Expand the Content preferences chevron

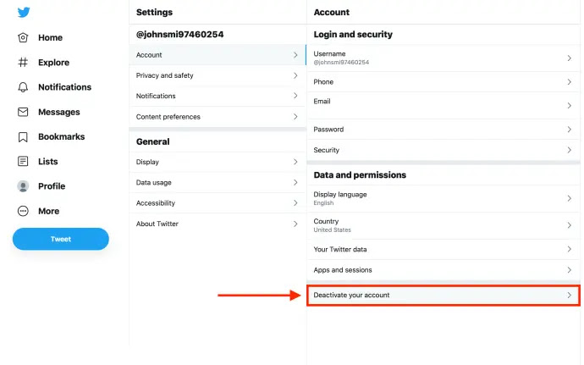tap(295, 117)
